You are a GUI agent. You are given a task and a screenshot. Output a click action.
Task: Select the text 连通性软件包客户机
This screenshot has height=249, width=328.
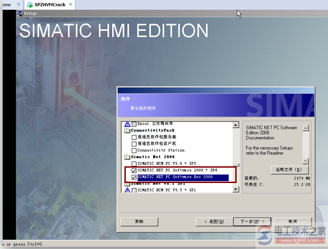click(157, 144)
